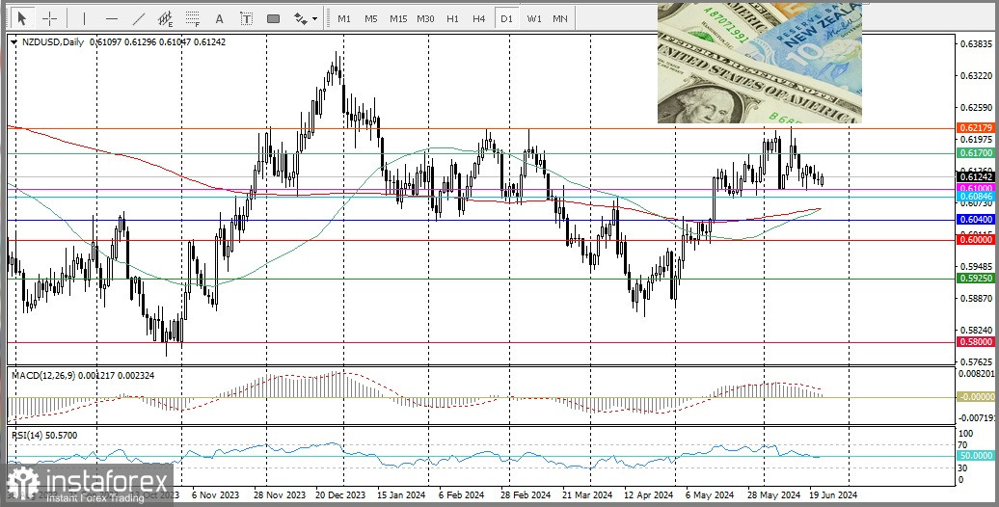Toggle the H1 timeframe button
This screenshot has width=999, height=507.
tap(452, 18)
